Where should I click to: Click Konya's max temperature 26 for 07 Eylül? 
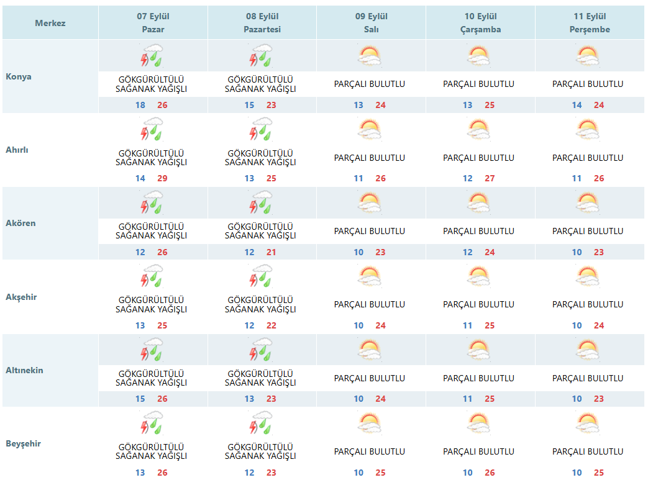coord(162,105)
